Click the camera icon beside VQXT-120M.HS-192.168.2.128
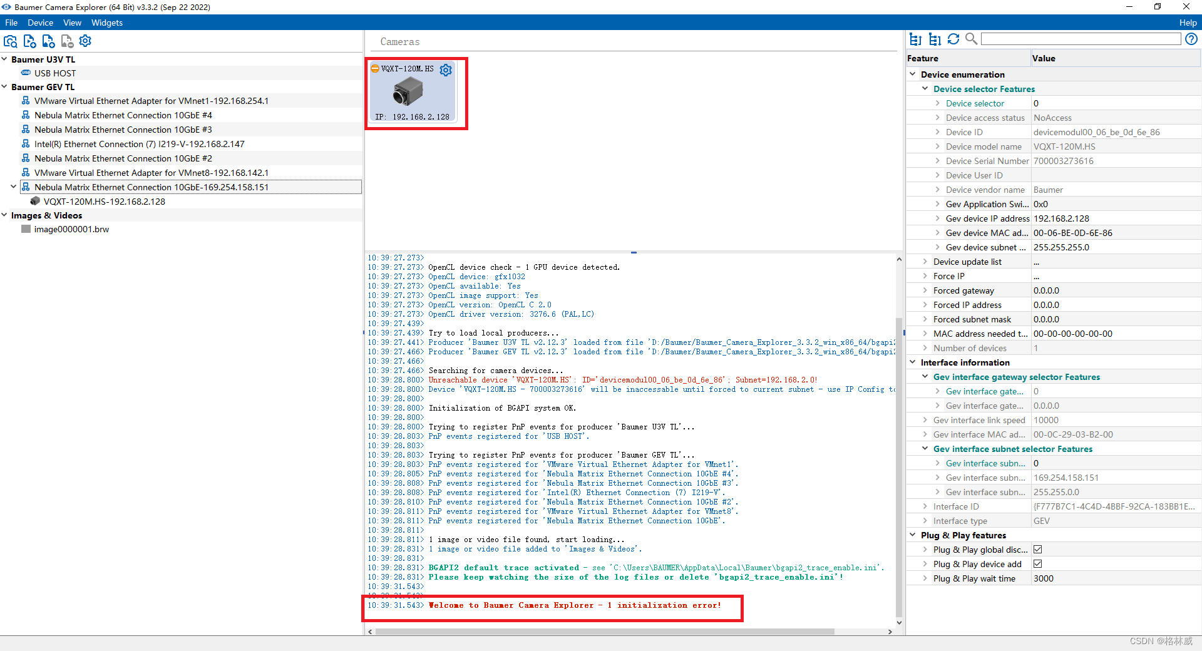Viewport: 1202px width, 651px height. tap(35, 202)
